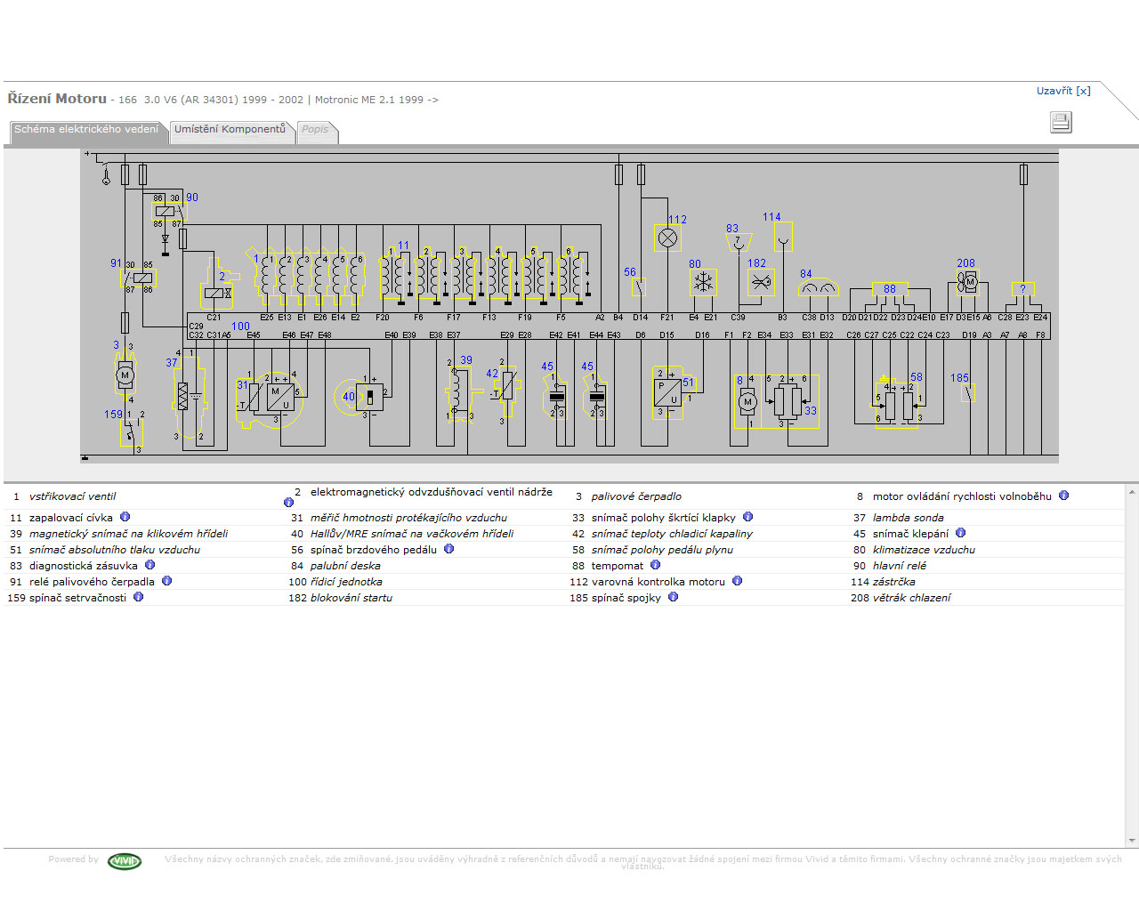Image resolution: width=1139 pixels, height=911 pixels.
Task: Click the Vivid logo in footer
Action: coord(124,861)
